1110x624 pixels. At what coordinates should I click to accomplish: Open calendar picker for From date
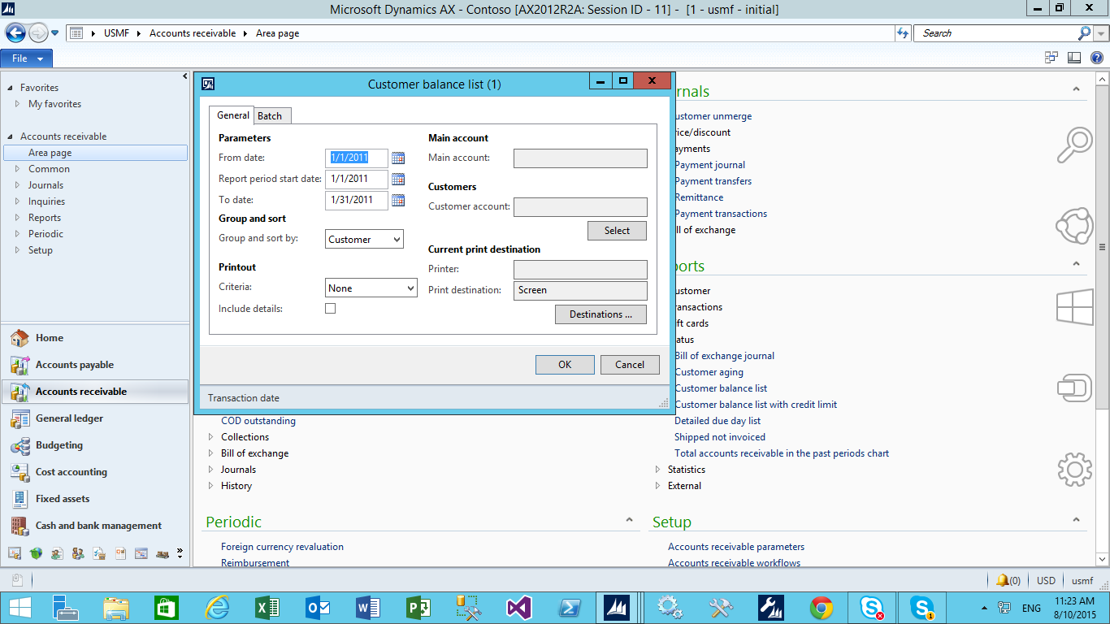[398, 158]
